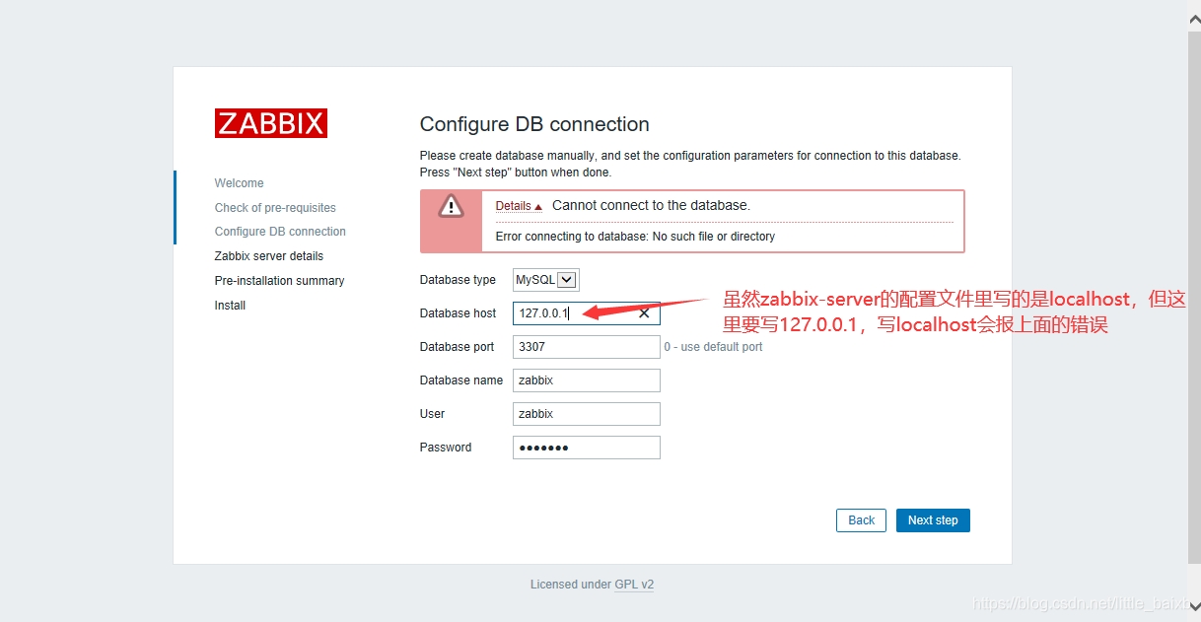Click the 'Cannot connect to the database.' message

point(651,205)
